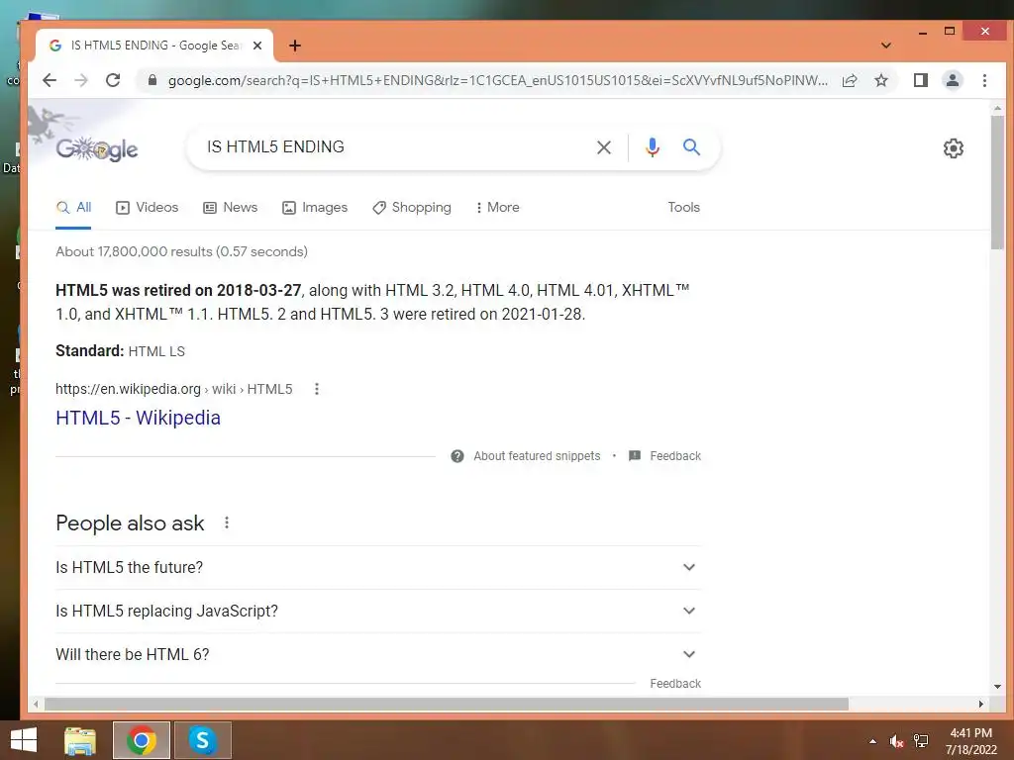Switch to Shopping results tab
Screen dimensions: 1014x760
tap(412, 208)
